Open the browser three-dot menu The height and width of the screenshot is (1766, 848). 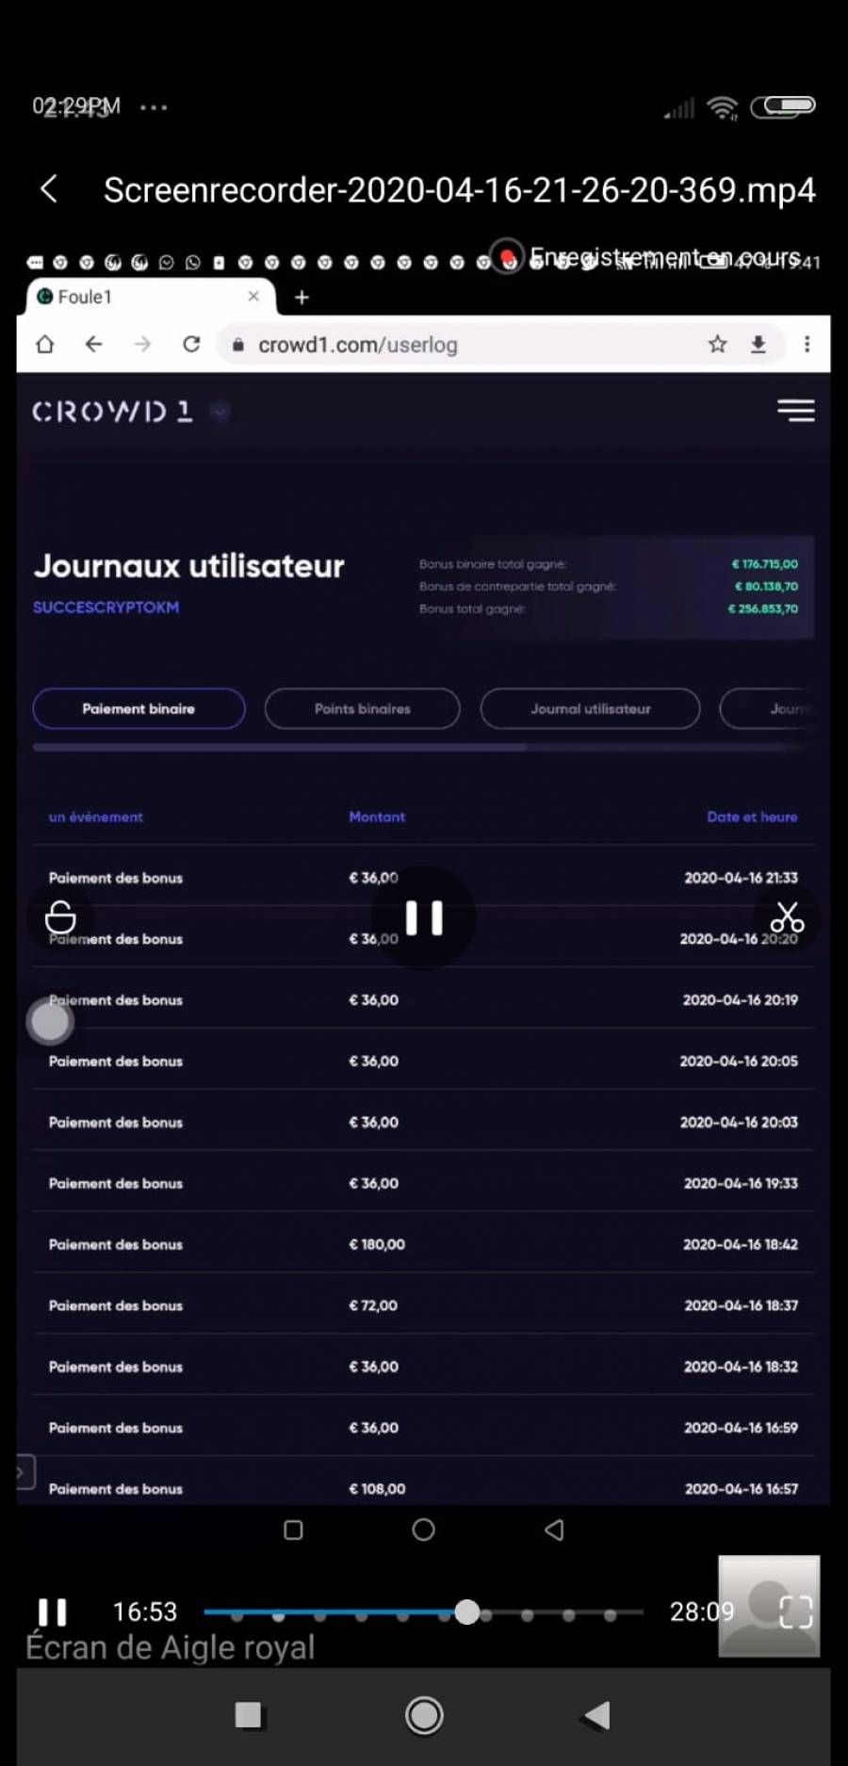pyautogui.click(x=807, y=344)
